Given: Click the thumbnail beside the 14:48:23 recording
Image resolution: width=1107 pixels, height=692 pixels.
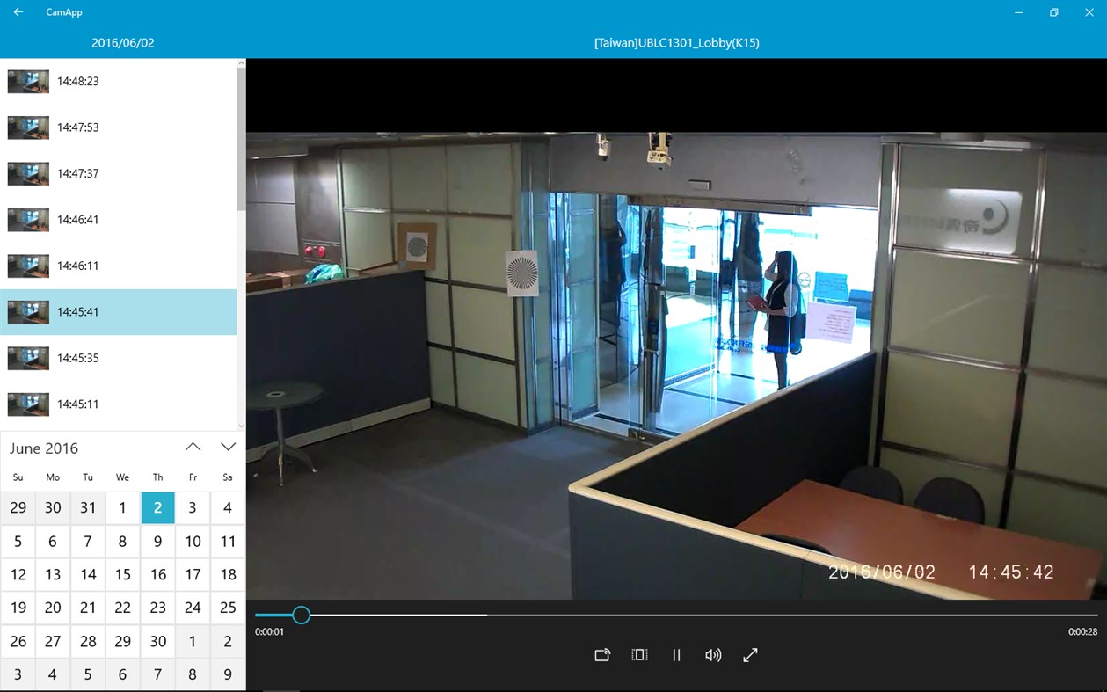Looking at the screenshot, I should click(x=27, y=81).
